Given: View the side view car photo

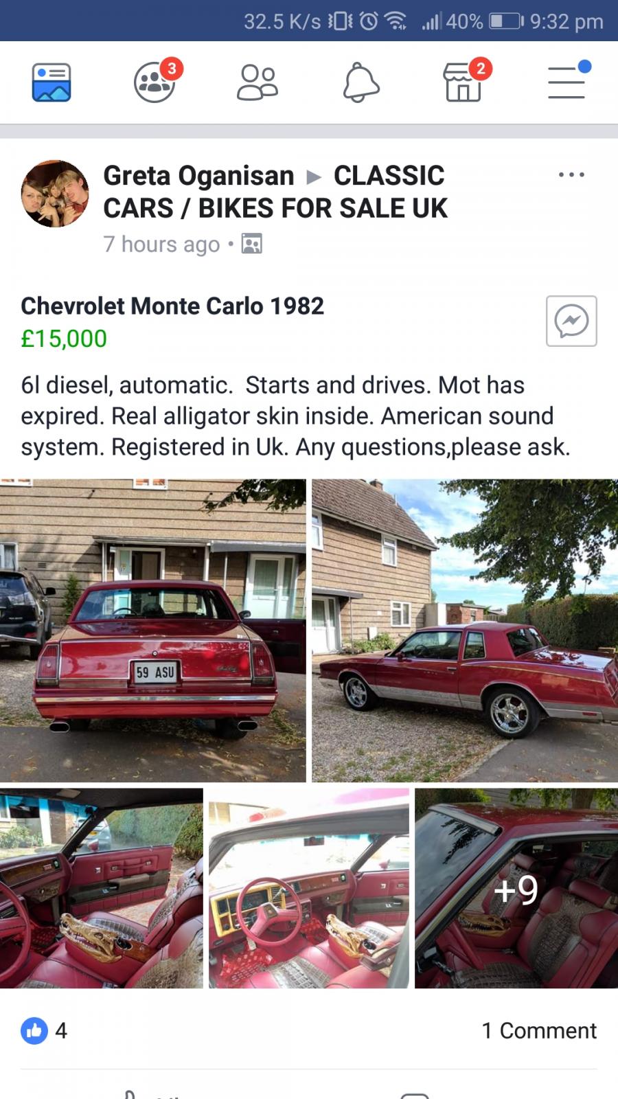Looking at the screenshot, I should [465, 631].
